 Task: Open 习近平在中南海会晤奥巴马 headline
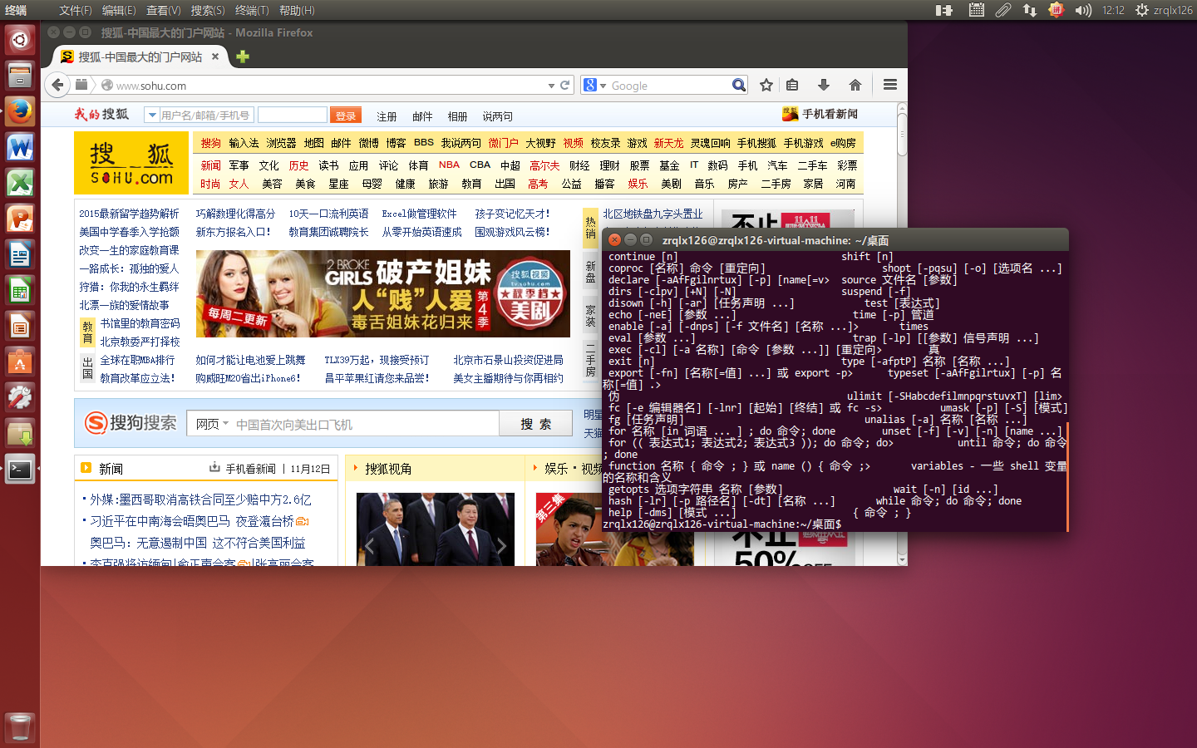[x=191, y=521]
